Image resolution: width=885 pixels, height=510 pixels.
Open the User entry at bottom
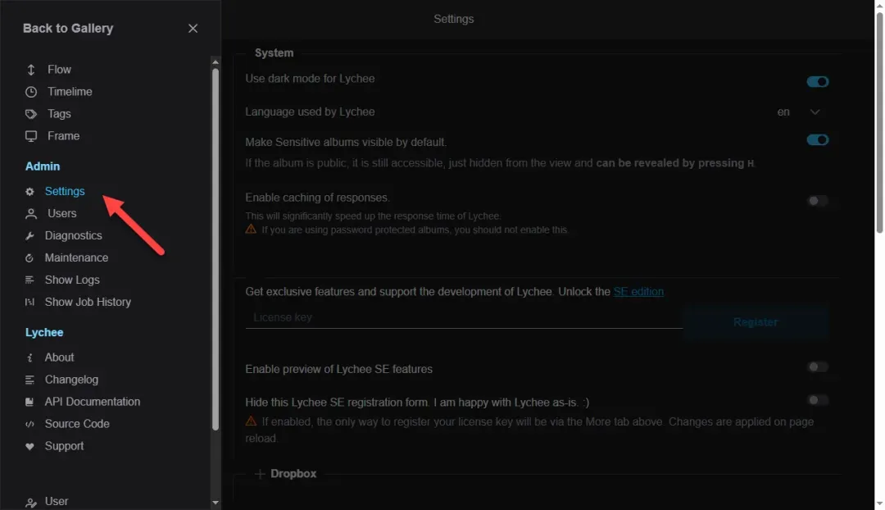tap(57, 502)
